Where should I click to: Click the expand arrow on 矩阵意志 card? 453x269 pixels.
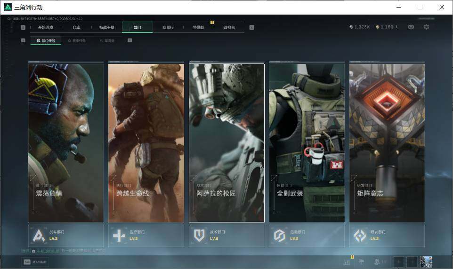tap(354, 178)
